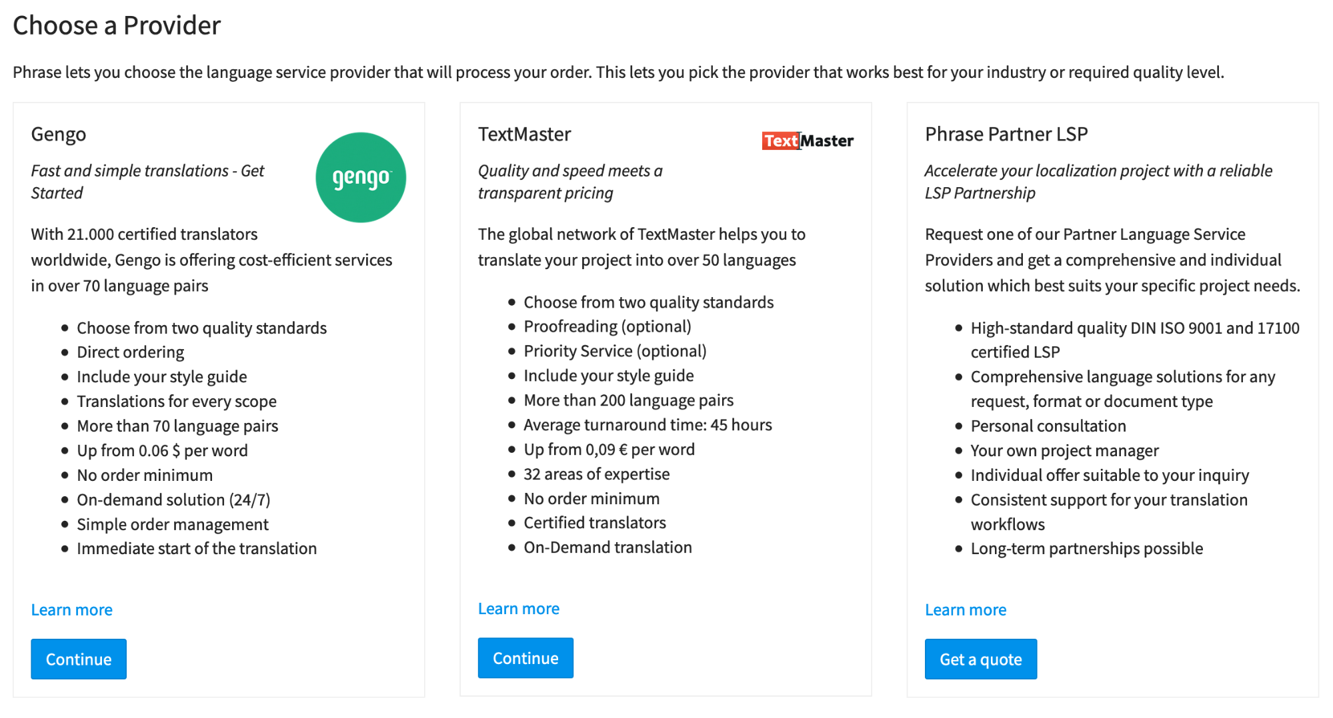Image resolution: width=1333 pixels, height=718 pixels.
Task: Select the Phrase Partner LSP title
Action: click(1006, 134)
